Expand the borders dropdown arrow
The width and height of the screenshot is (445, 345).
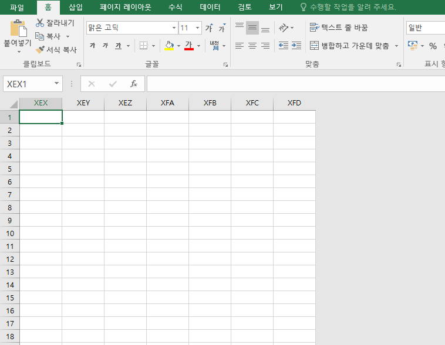tap(154, 46)
